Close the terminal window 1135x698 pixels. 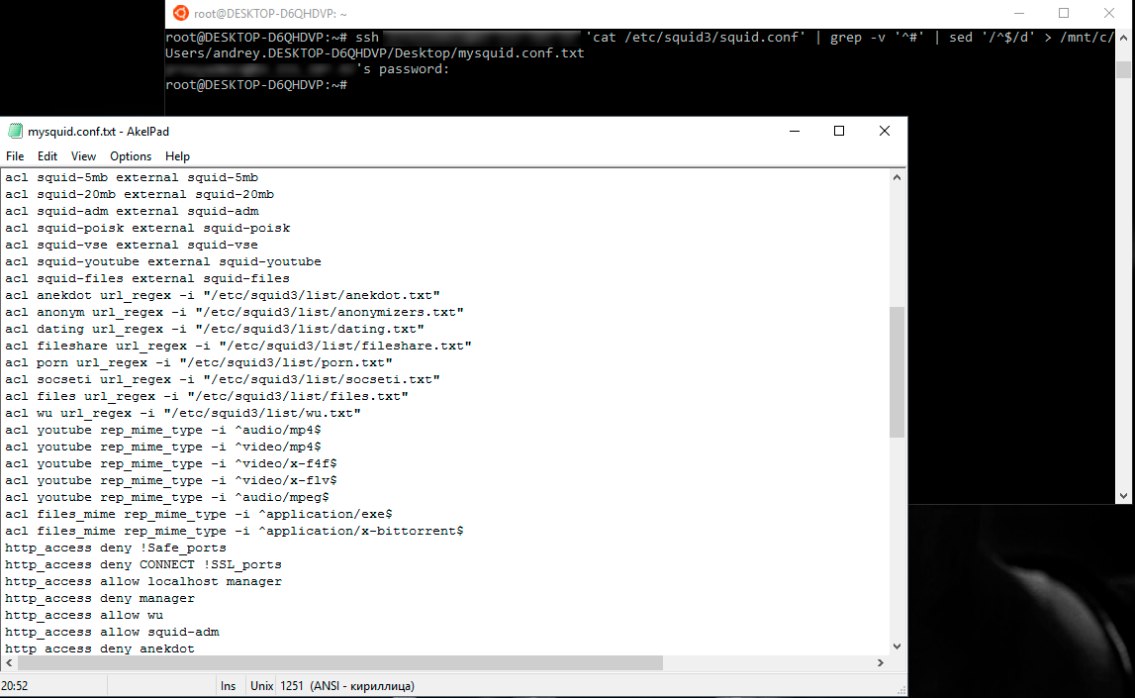tap(1109, 13)
